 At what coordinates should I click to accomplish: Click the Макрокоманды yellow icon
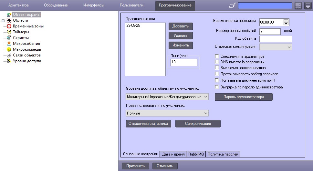click(x=9, y=49)
